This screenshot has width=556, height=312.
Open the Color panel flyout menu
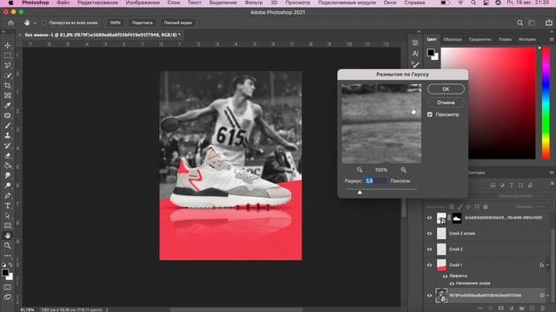tap(552, 39)
